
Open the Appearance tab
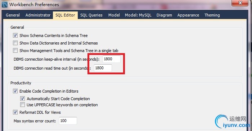pos(188,15)
